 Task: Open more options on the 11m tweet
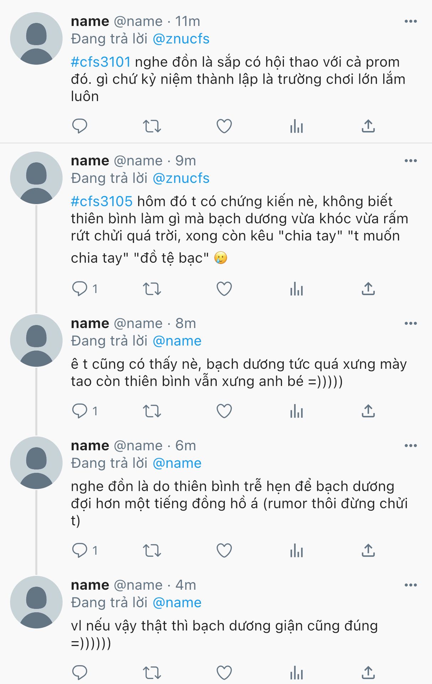pyautogui.click(x=411, y=21)
